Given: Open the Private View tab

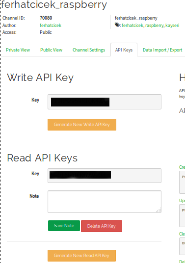Looking at the screenshot, I should coord(18,50).
